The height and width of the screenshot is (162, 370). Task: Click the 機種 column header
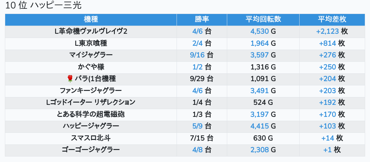91,19
